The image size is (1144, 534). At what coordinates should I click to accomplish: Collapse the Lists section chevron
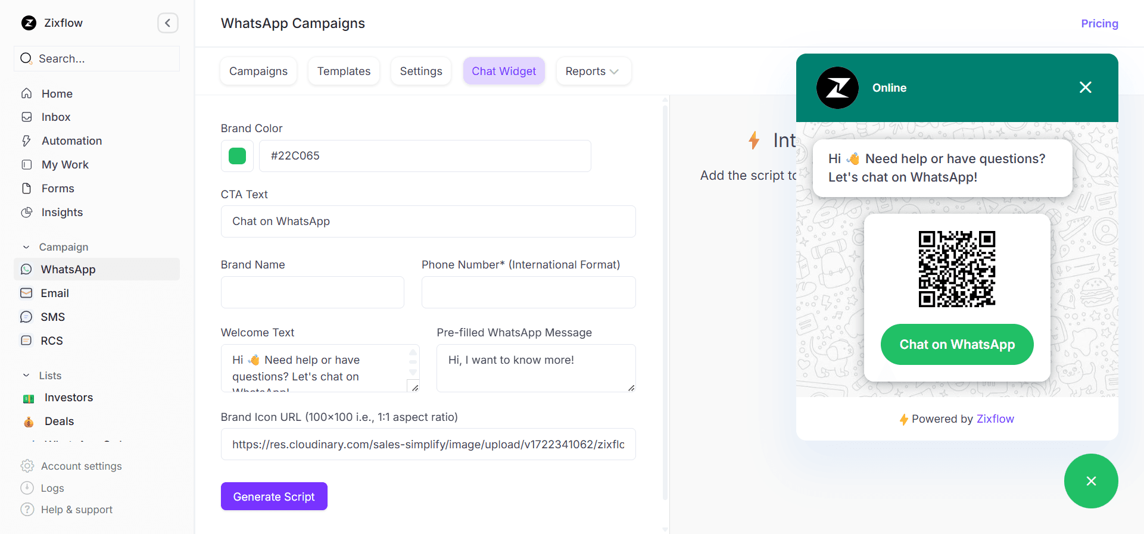pyautogui.click(x=26, y=376)
